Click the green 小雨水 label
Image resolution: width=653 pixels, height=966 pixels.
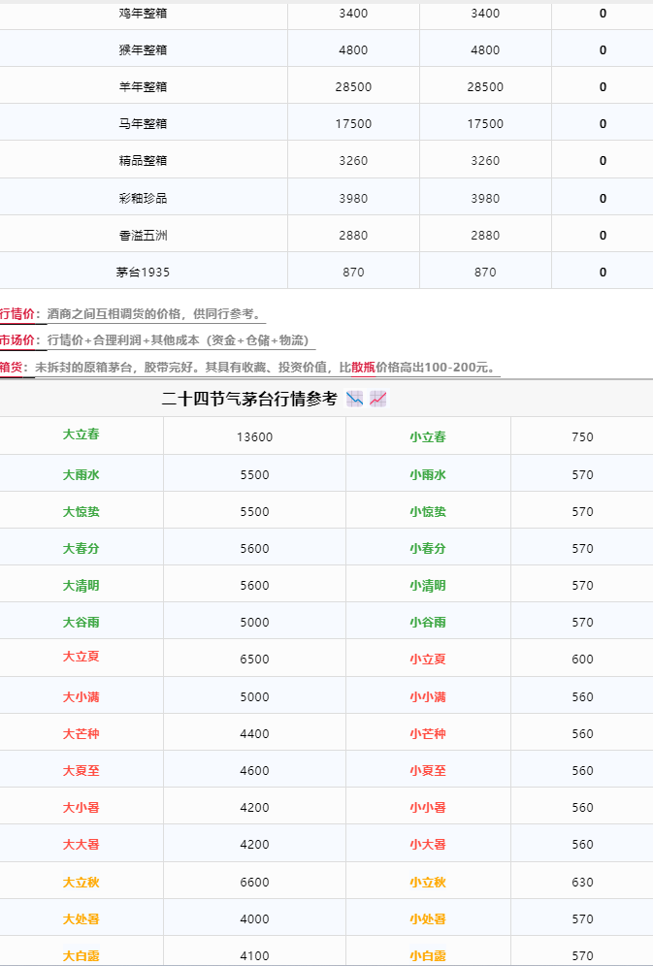pos(428,475)
